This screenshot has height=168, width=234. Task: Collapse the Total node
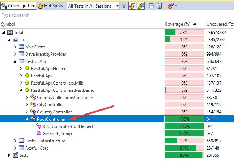(3, 33)
